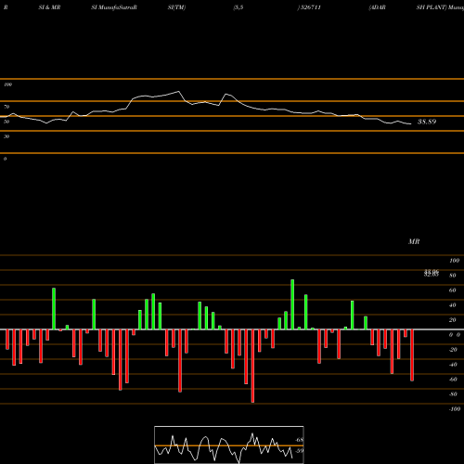
Task: Click the MR axis label 60
Action: (453, 290)
